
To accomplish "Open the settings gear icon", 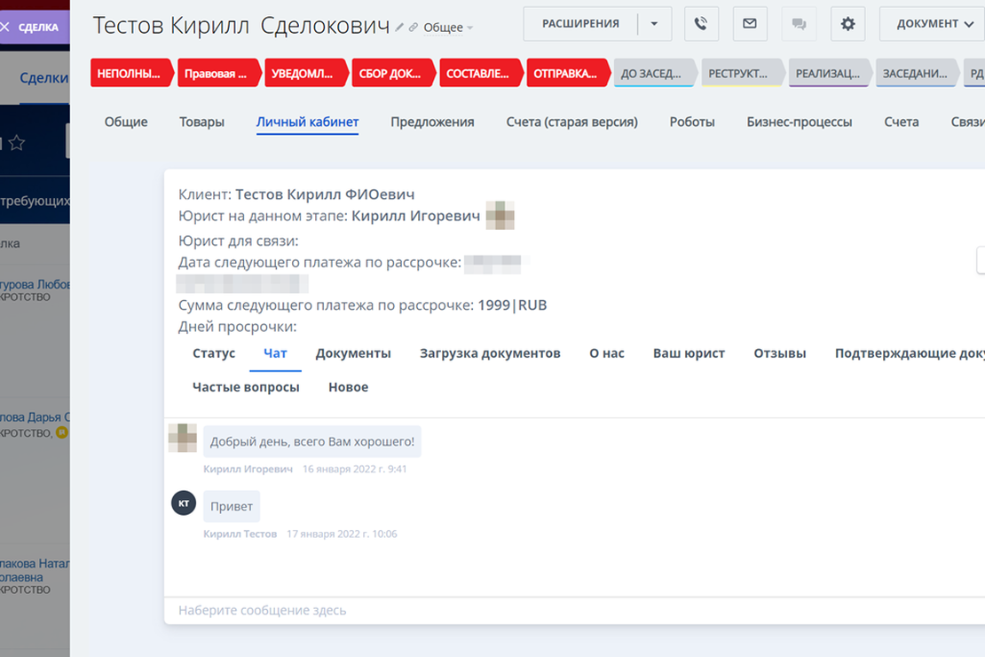I will coord(847,24).
